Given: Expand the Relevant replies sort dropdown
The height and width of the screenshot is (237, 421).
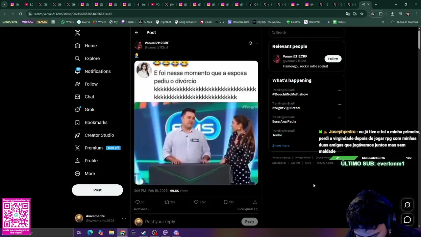Looking at the screenshot, I should pos(142,209).
